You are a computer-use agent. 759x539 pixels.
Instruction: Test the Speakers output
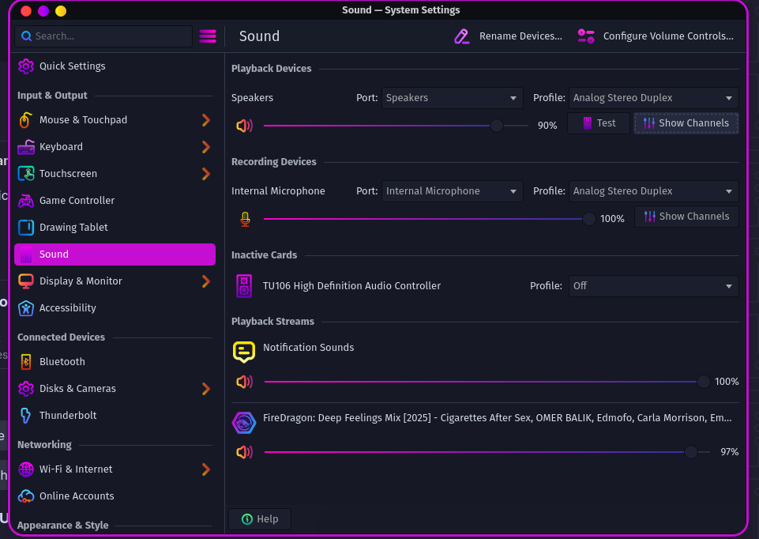(x=599, y=123)
